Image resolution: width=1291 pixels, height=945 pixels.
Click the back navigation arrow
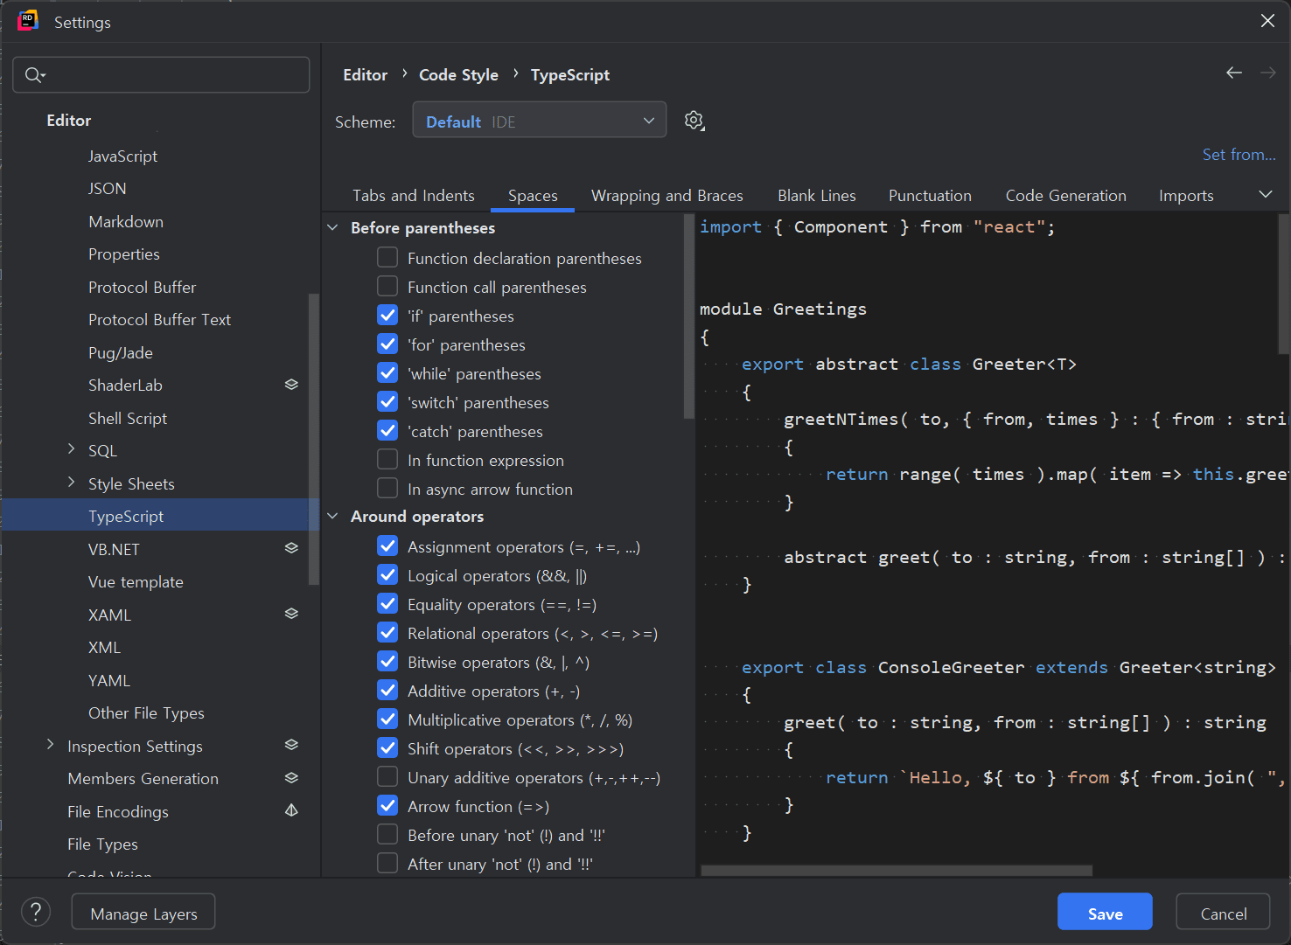click(x=1234, y=73)
